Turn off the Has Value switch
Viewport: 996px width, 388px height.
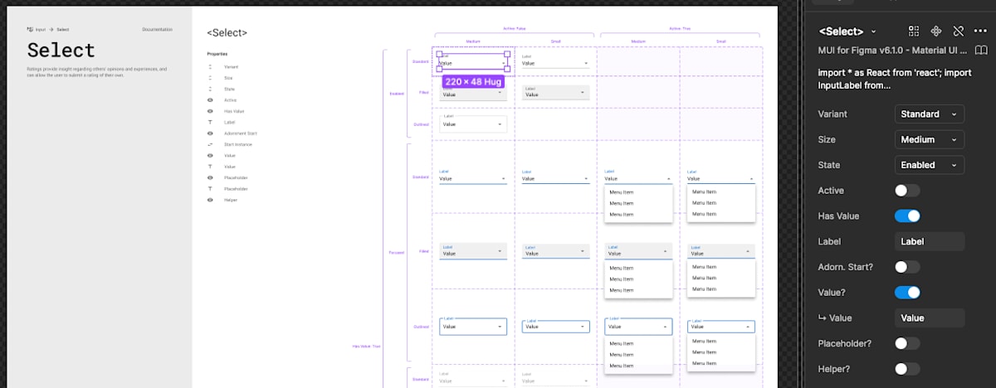907,216
